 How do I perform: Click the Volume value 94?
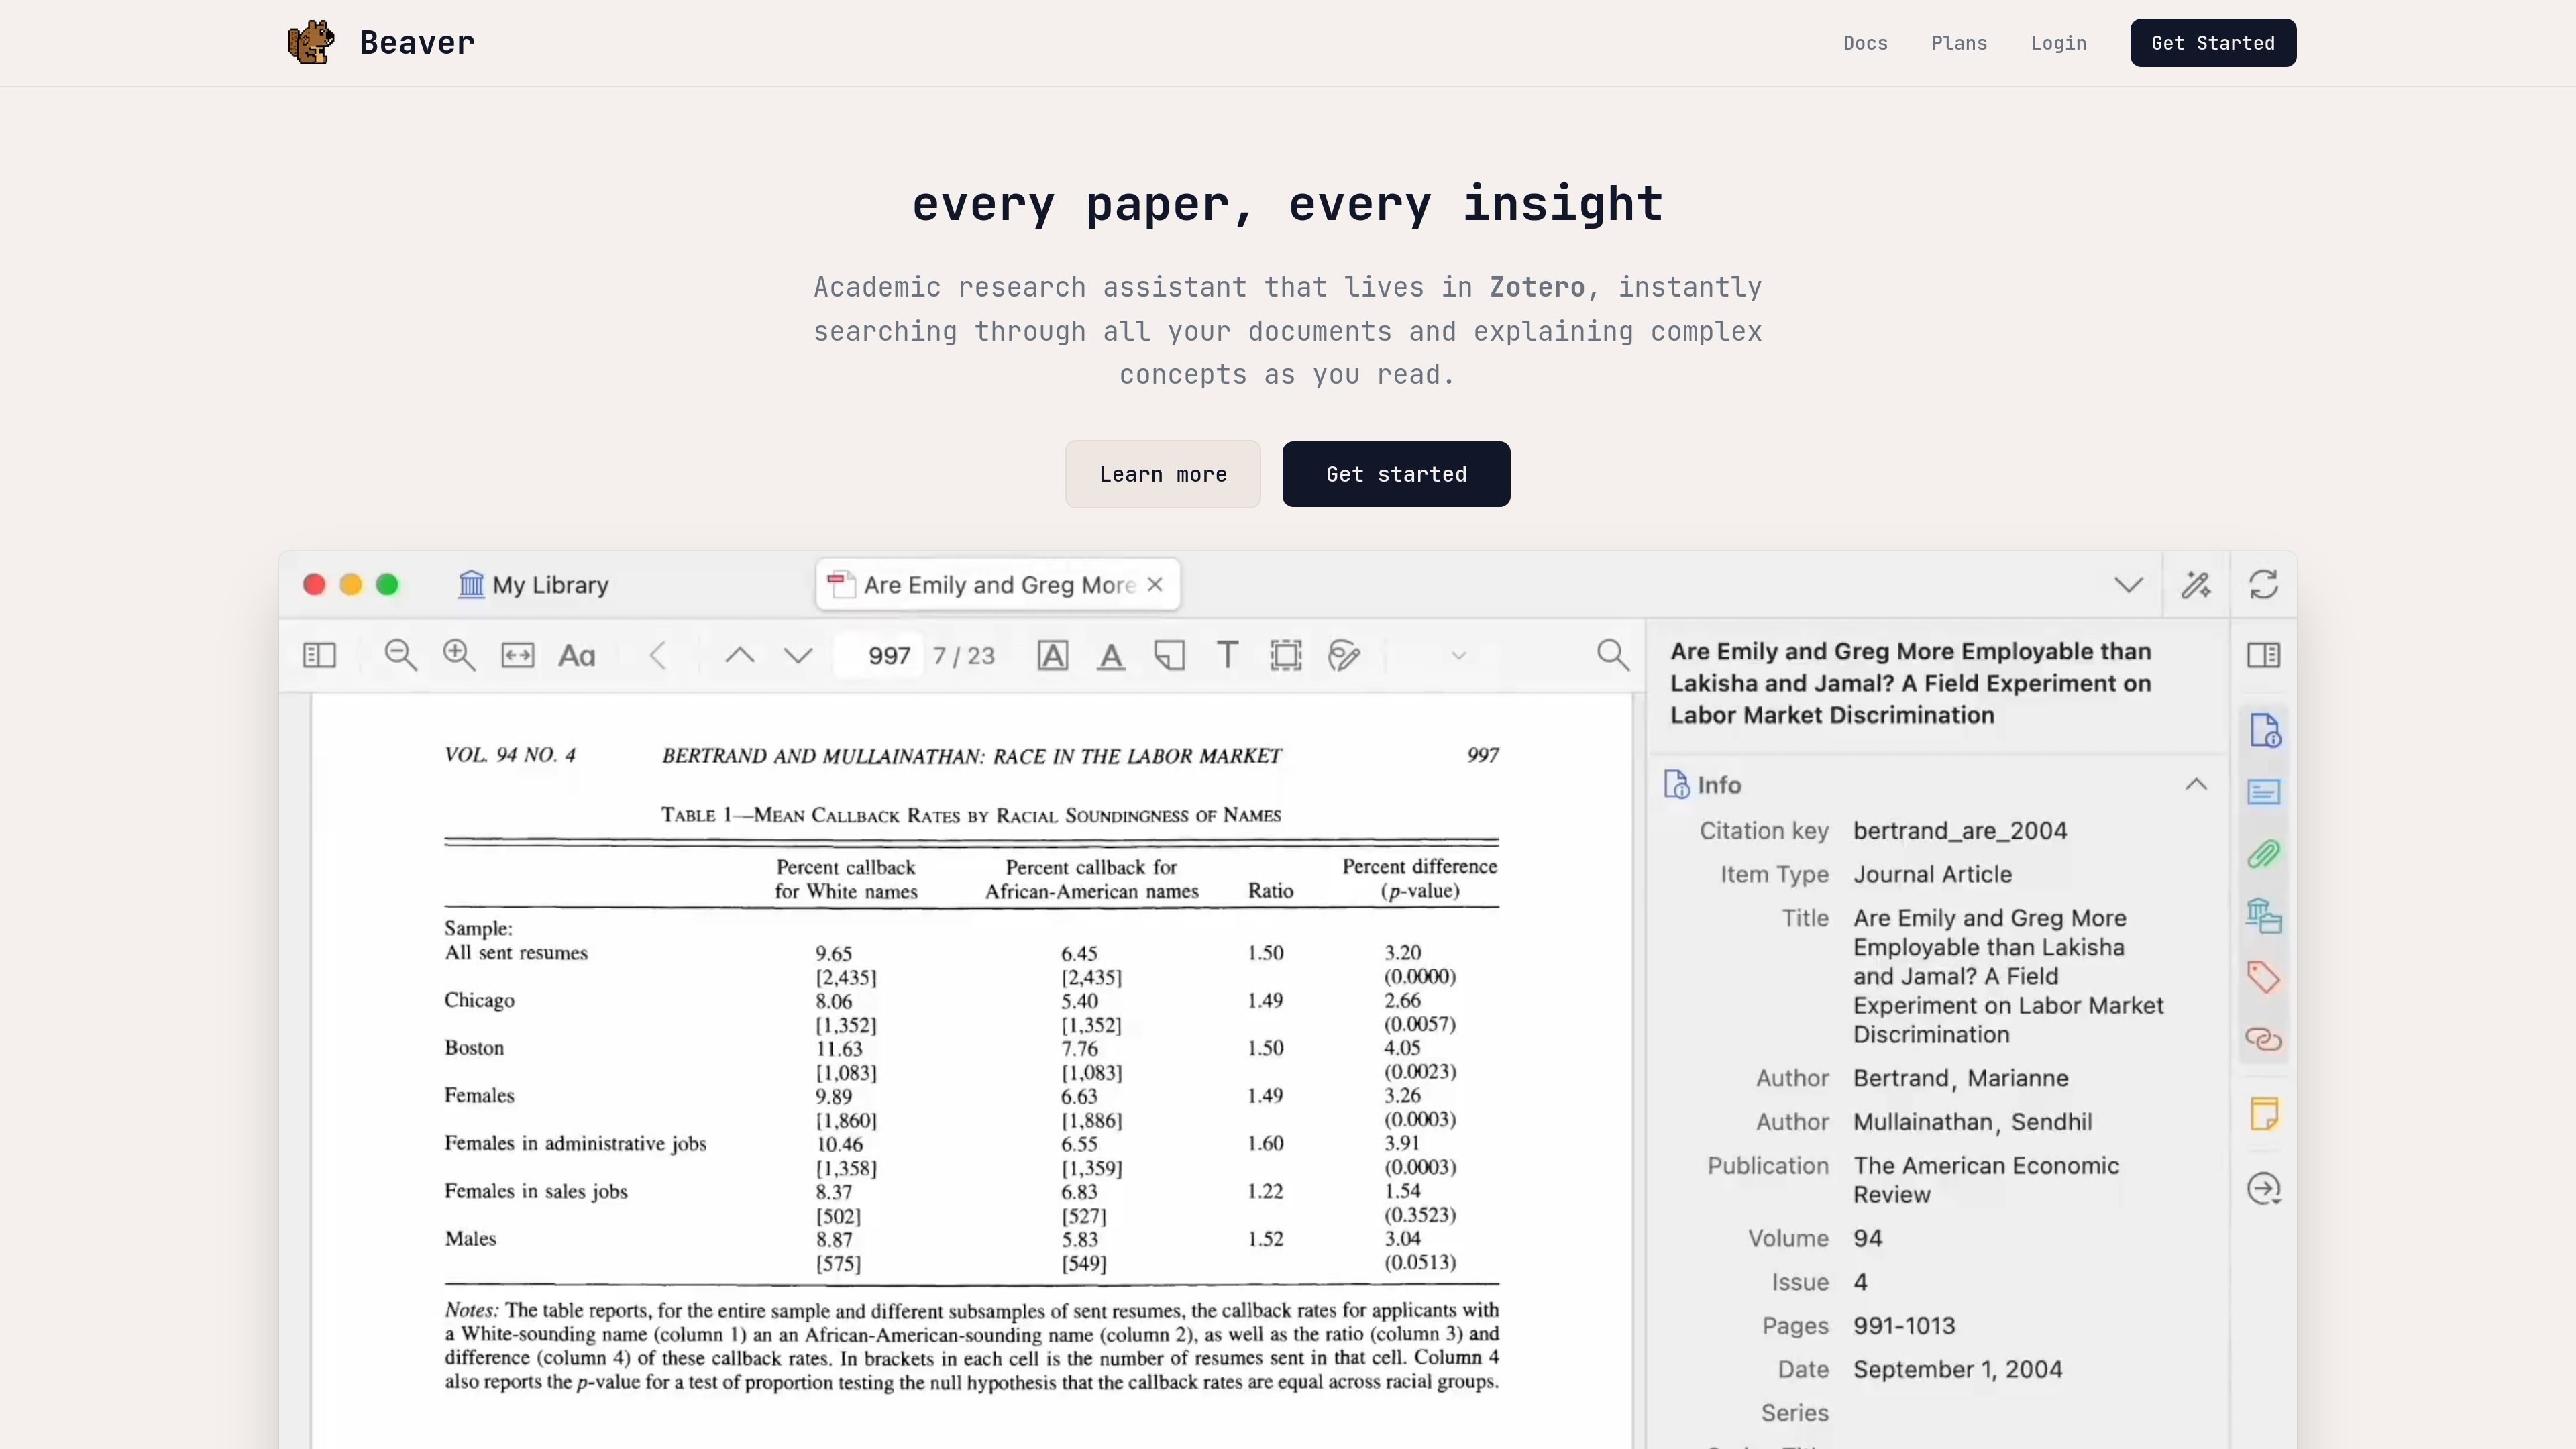click(x=1867, y=1239)
